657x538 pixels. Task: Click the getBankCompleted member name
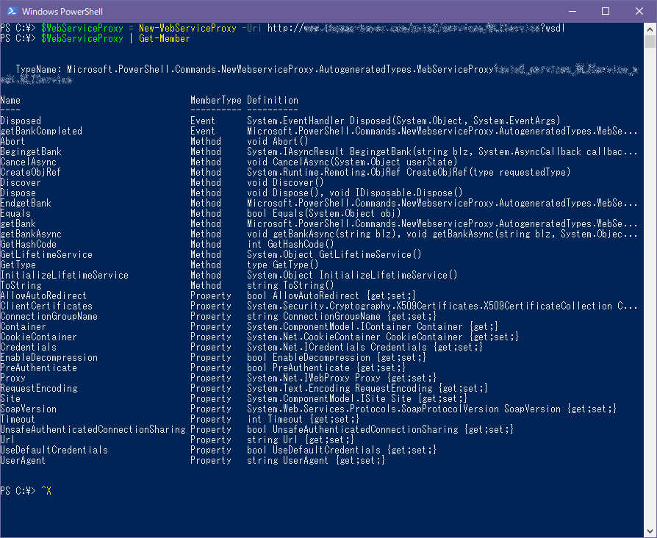[41, 131]
